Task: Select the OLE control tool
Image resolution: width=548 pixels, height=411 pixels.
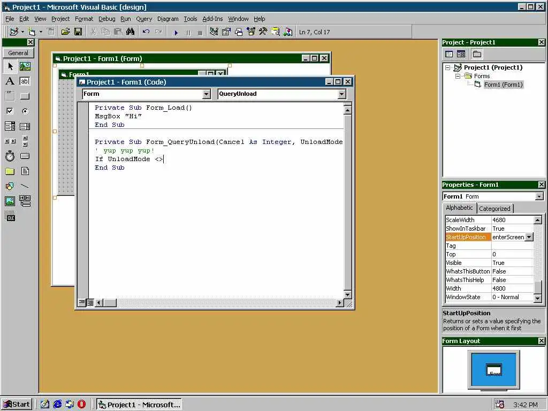Action: pyautogui.click(x=10, y=217)
